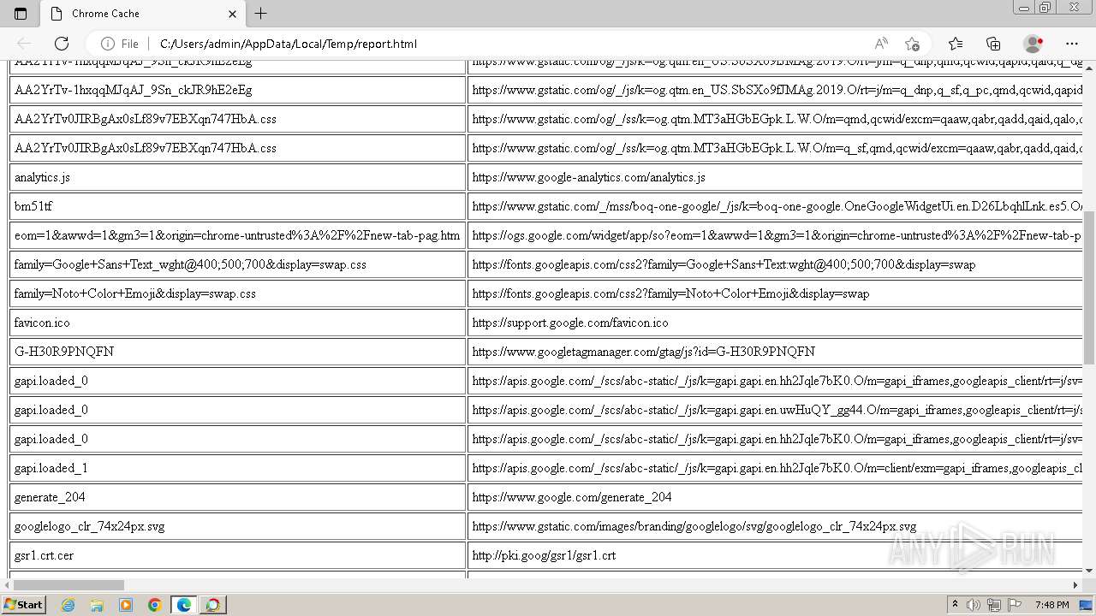Close the Chrome Cache tab

point(233,14)
